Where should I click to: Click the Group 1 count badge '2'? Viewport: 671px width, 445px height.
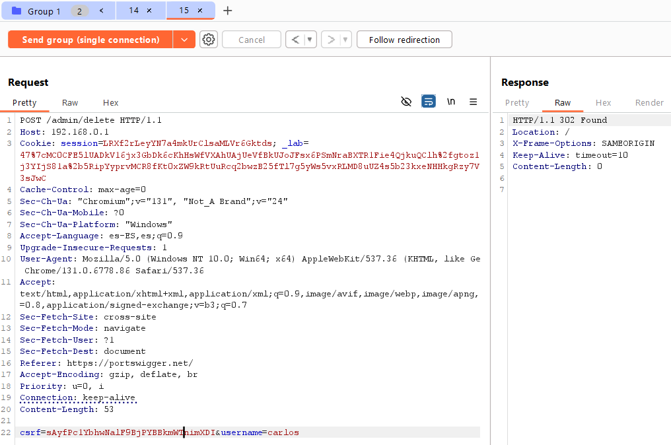point(79,11)
